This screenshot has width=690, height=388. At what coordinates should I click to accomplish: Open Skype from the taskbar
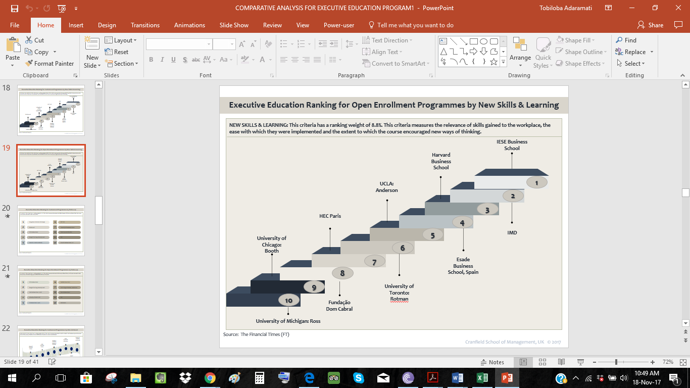coord(359,378)
